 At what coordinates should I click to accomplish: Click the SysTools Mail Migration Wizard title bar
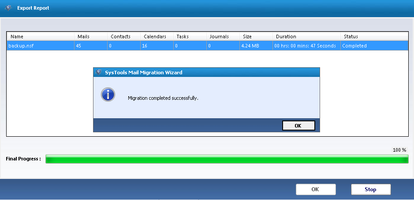tap(206, 72)
